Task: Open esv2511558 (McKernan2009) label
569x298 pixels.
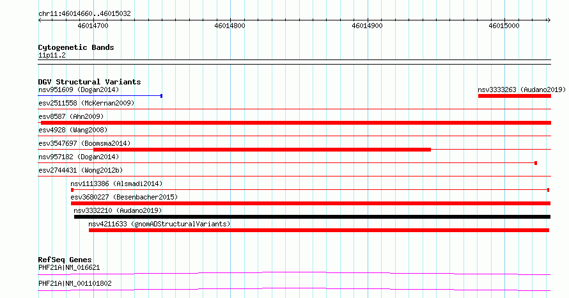Action: (x=86, y=103)
